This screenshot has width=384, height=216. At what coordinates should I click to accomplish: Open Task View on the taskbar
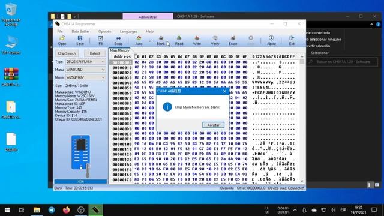[x=22, y=210]
